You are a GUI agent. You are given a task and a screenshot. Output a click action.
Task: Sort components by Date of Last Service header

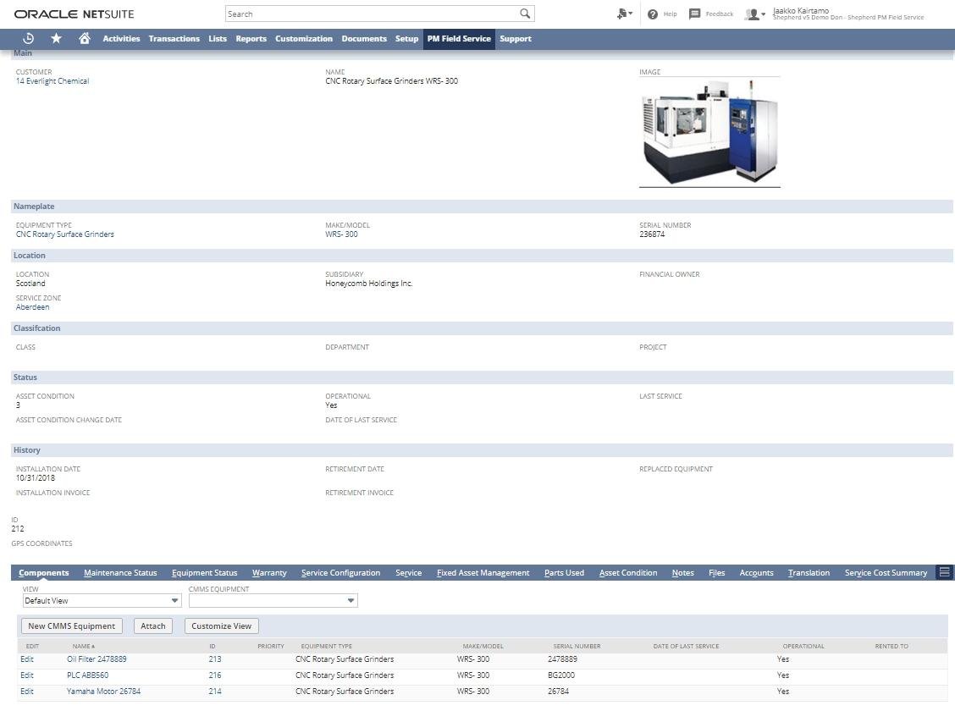click(686, 646)
